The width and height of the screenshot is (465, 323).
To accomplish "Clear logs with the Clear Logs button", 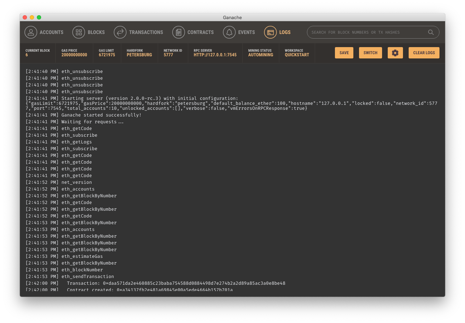I will (424, 53).
